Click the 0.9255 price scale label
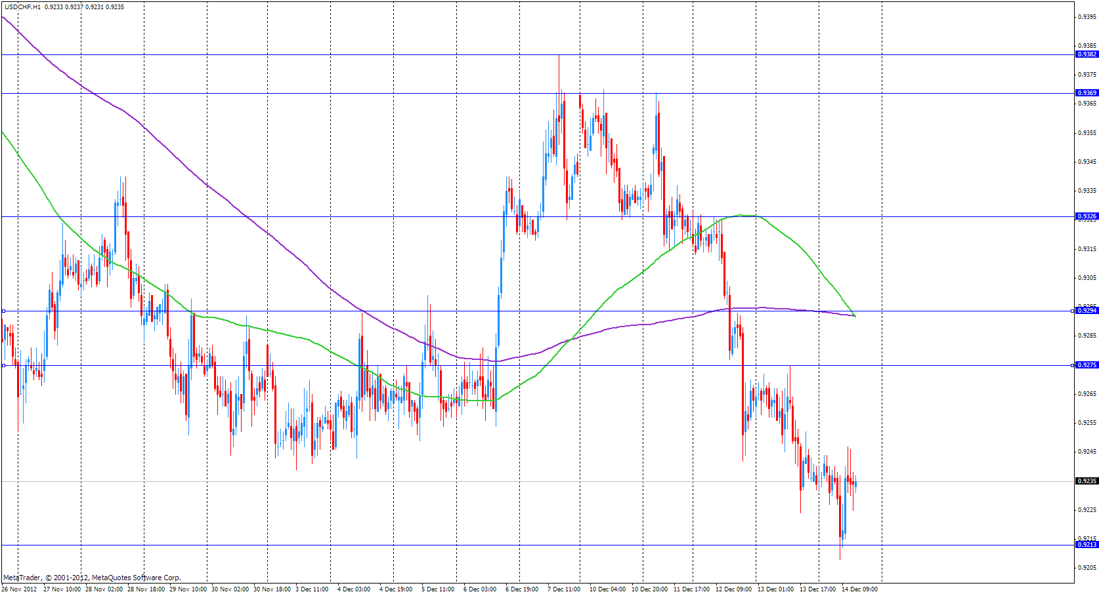 [x=1087, y=423]
